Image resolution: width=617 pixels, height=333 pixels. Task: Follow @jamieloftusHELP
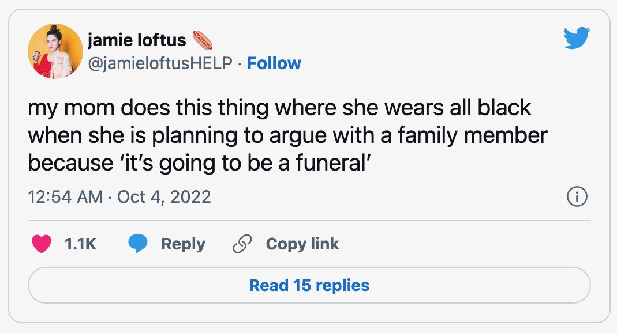click(x=274, y=63)
